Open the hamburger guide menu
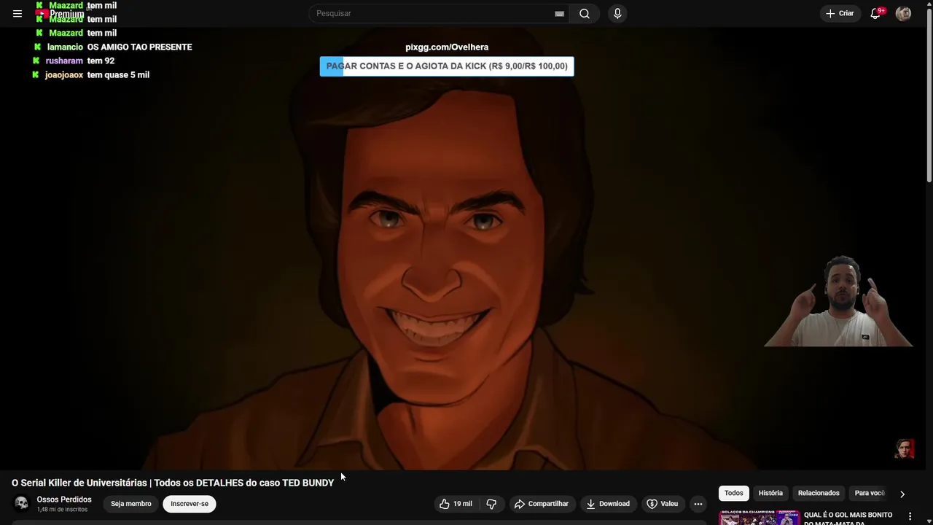This screenshot has width=933, height=525. [17, 13]
